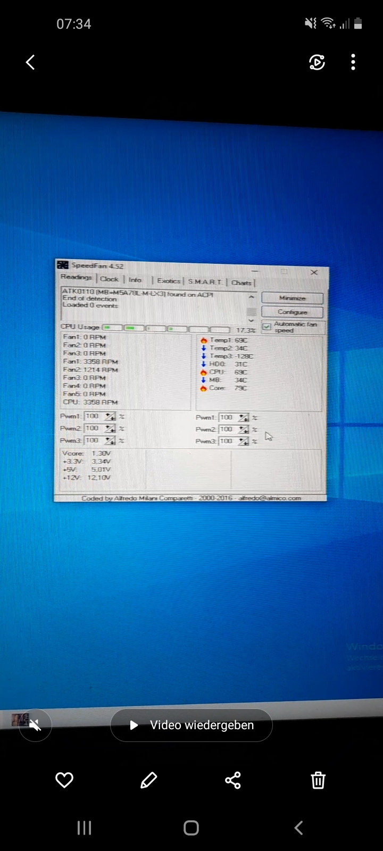Click the blue arrow icon beside Temp2
This screenshot has width=383, height=851.
(x=203, y=348)
